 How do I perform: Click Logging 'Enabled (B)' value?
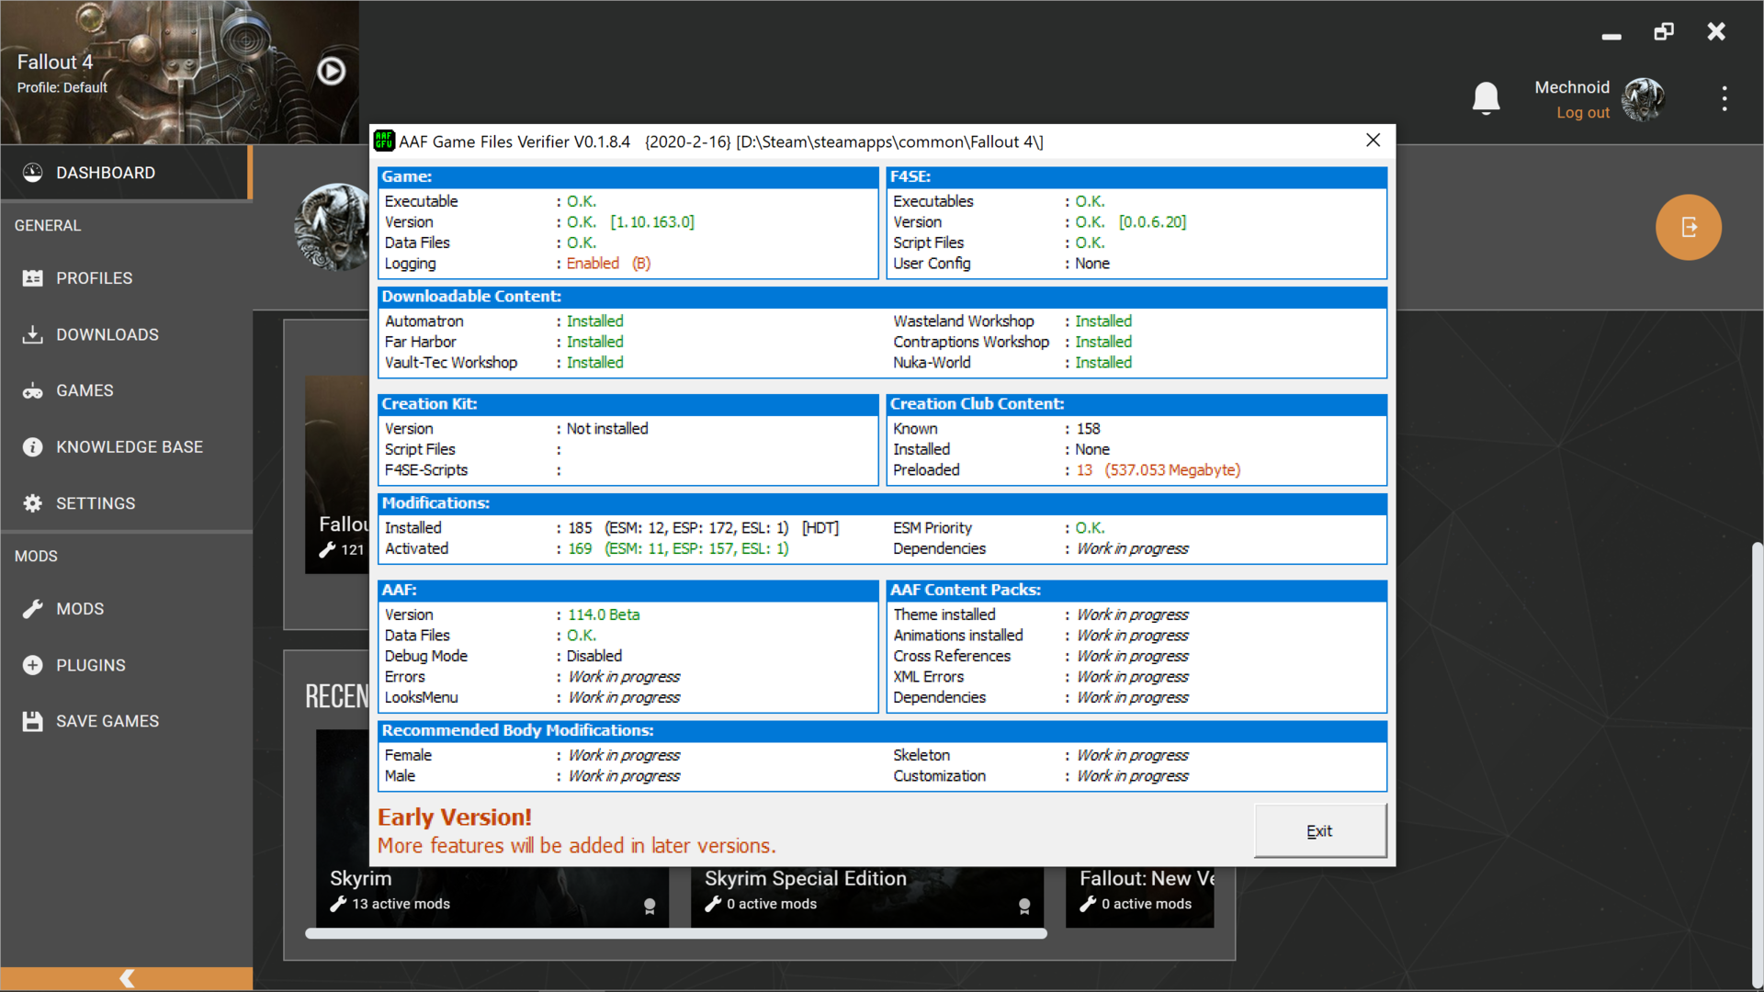point(608,264)
